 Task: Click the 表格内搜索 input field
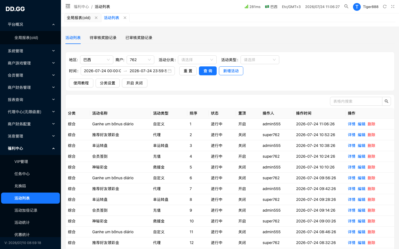click(x=356, y=101)
